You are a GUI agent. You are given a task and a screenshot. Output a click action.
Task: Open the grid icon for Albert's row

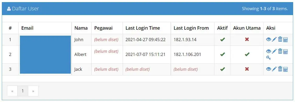pyautogui.click(x=285, y=52)
